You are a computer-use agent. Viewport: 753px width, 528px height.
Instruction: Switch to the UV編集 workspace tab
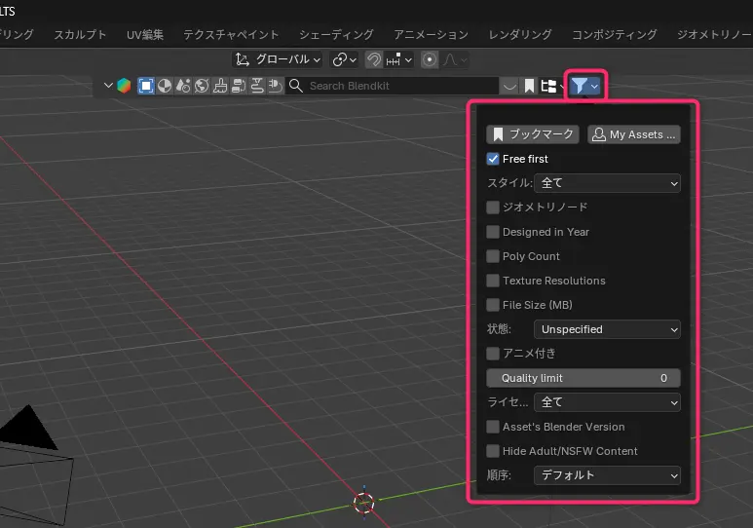click(145, 35)
